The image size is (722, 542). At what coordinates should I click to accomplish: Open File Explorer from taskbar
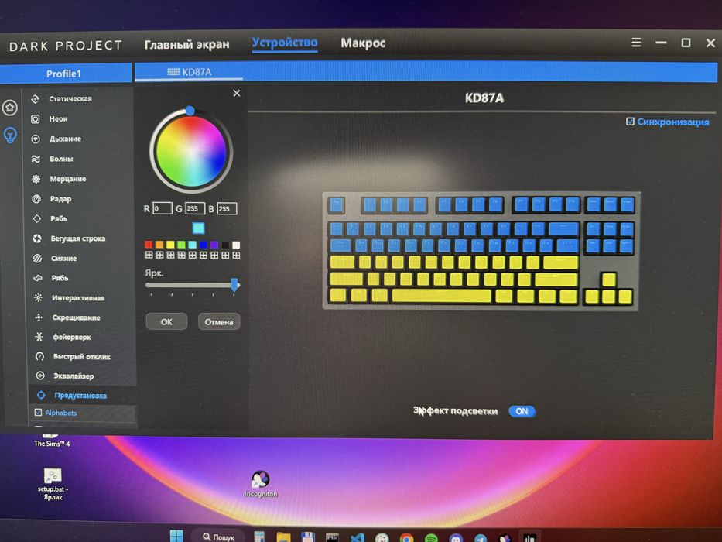(x=283, y=537)
